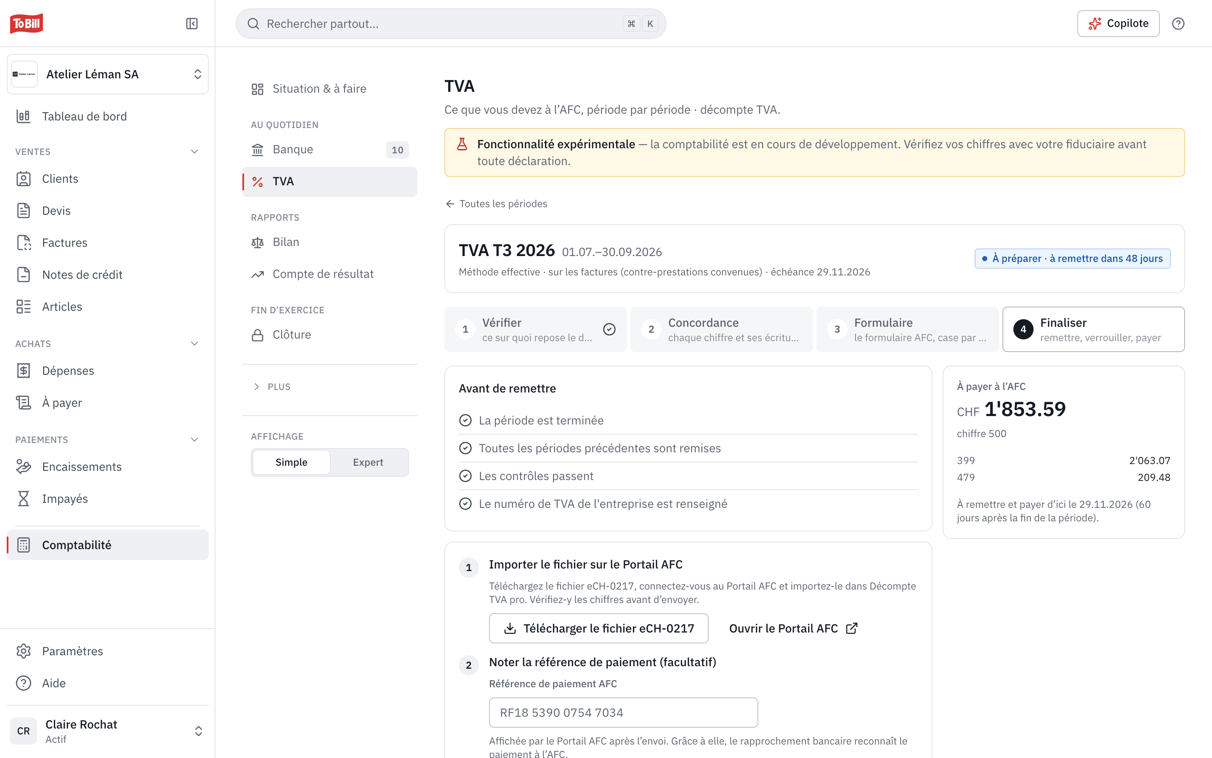The width and height of the screenshot is (1212, 758).
Task: Open Bilan with the scales icon
Action: click(x=258, y=242)
